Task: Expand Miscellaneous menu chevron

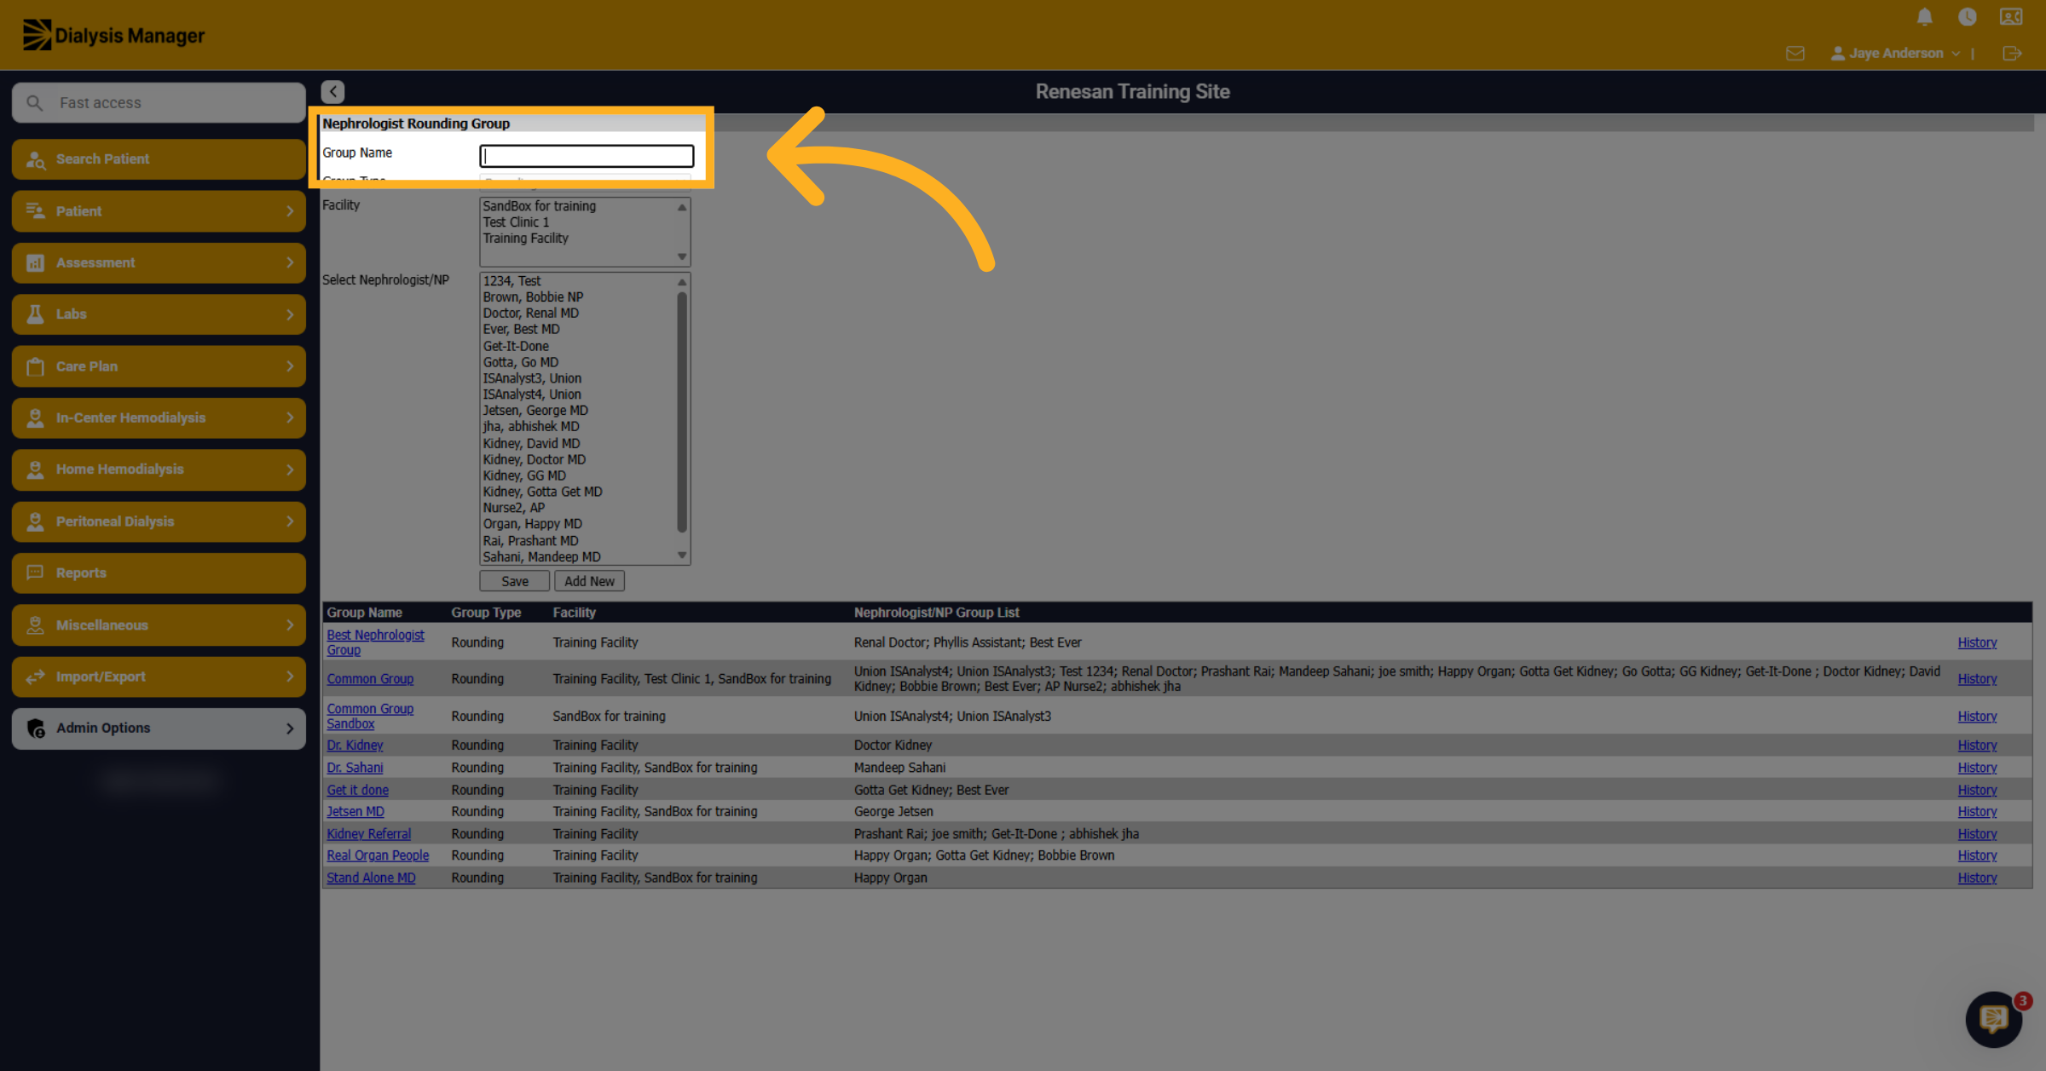Action: pyautogui.click(x=290, y=625)
